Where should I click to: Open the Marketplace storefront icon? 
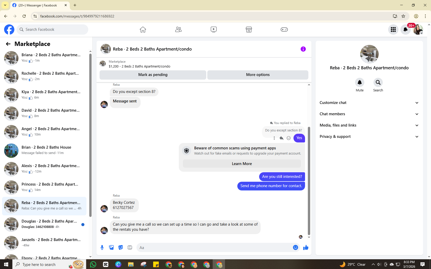[249, 30]
